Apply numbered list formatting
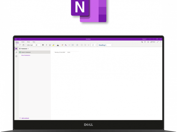The height and width of the screenshot is (132, 177). pyautogui.click(x=77, y=45)
